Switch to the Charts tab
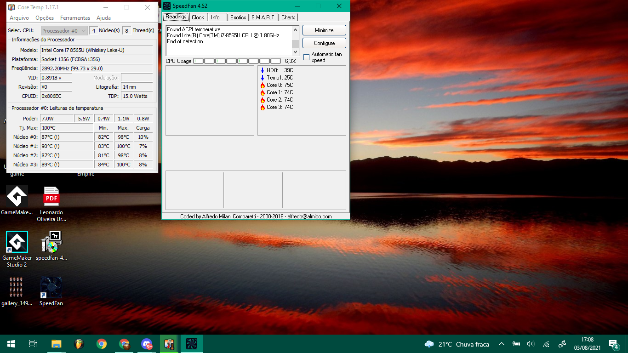Image resolution: width=628 pixels, height=353 pixels. click(288, 17)
